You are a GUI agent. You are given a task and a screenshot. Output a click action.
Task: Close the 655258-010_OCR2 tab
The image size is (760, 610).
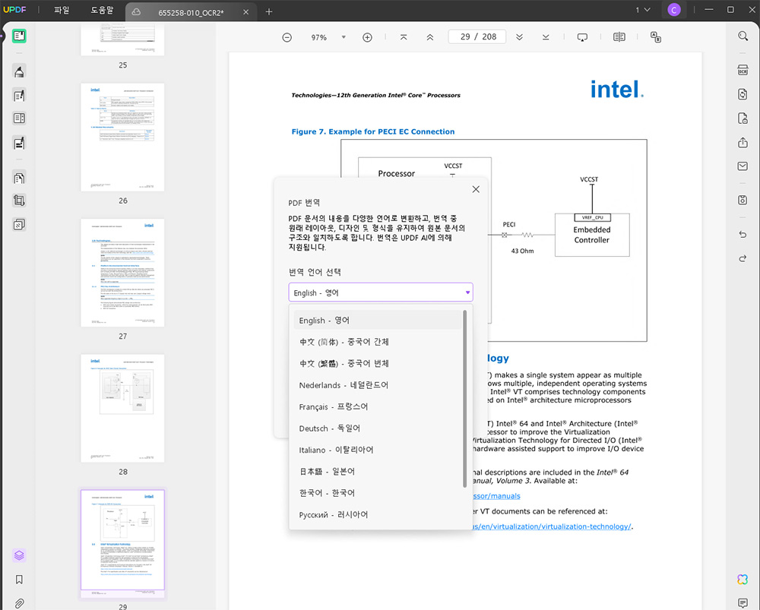point(245,12)
